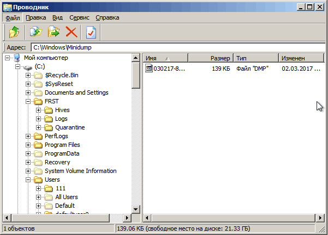Image resolution: width=328 pixels, height=235 pixels.
Task: Click the 139 КБ size cell
Action: tap(220, 69)
